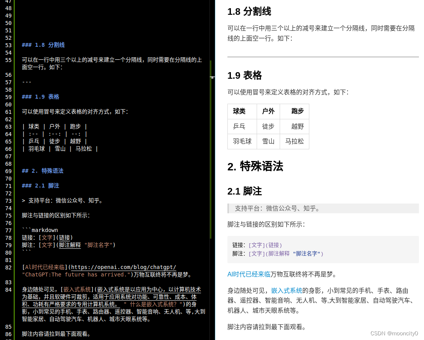
Task: Click the table row '| 球类 | 户外 | 跑步 |' in editor
Action: tap(55, 126)
